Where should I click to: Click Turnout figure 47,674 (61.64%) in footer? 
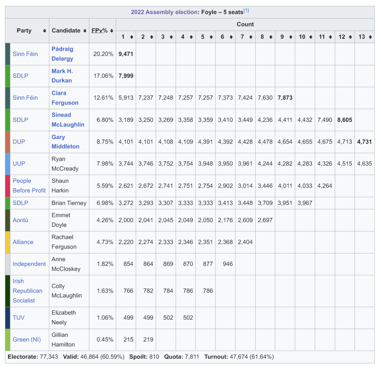(252, 357)
